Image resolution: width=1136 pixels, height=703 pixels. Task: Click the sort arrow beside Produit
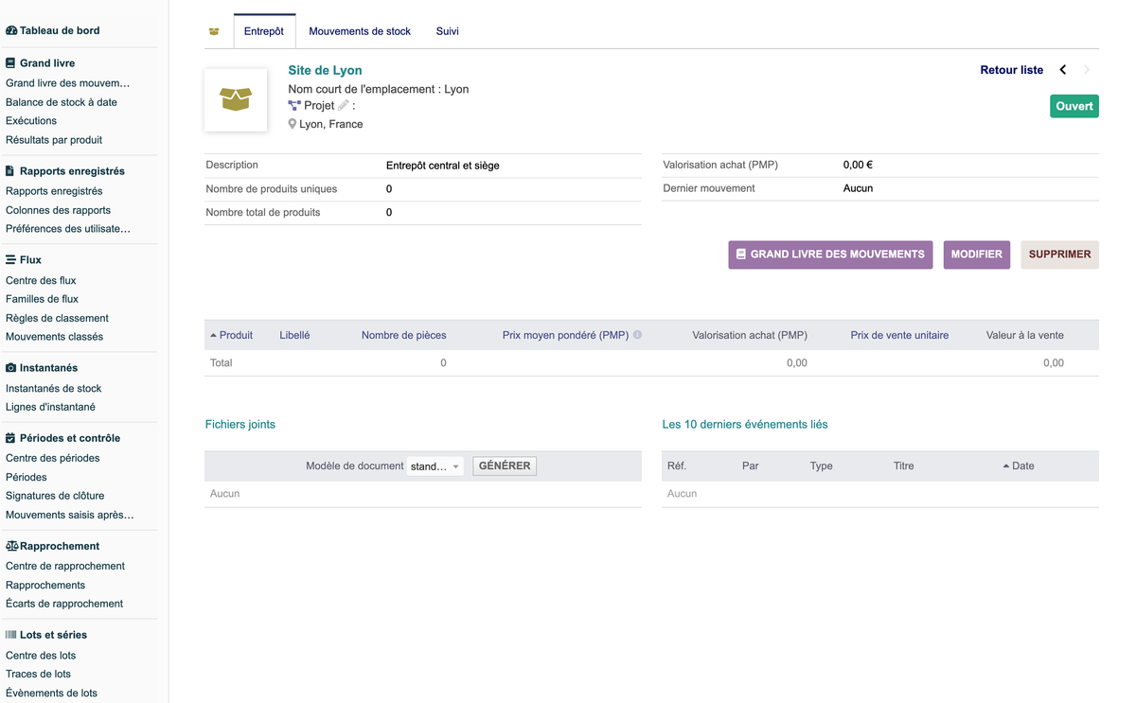click(213, 335)
